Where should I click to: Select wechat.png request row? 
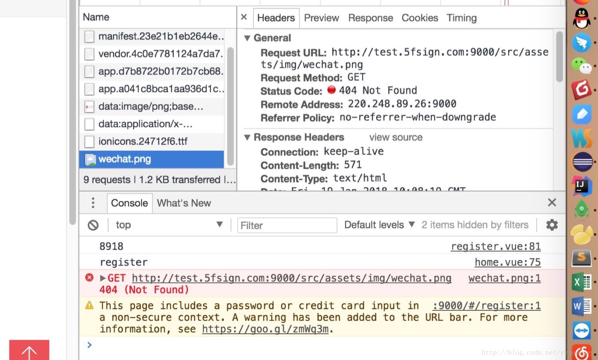pos(152,159)
